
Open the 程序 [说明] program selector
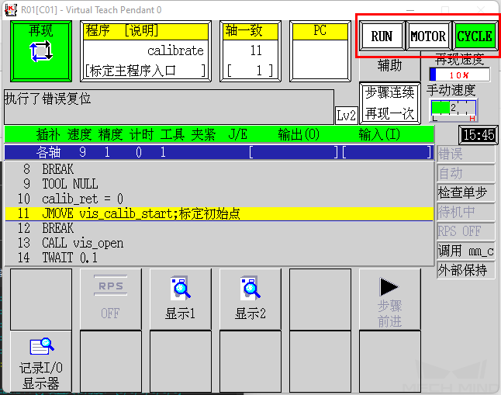[x=146, y=51]
